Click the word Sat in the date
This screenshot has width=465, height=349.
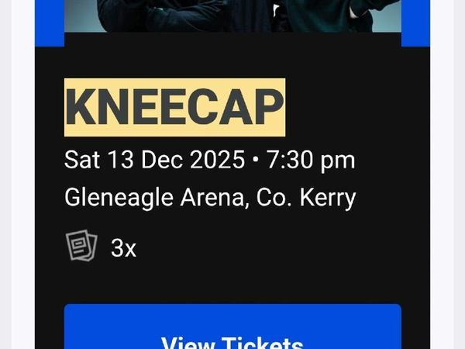[x=82, y=160]
